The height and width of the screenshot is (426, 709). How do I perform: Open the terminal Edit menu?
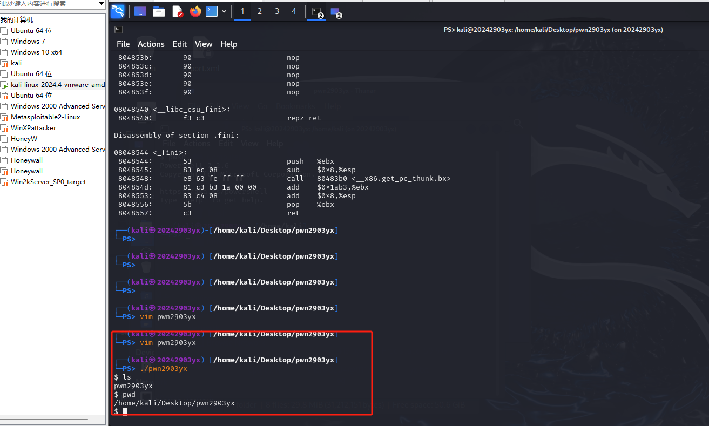click(180, 44)
